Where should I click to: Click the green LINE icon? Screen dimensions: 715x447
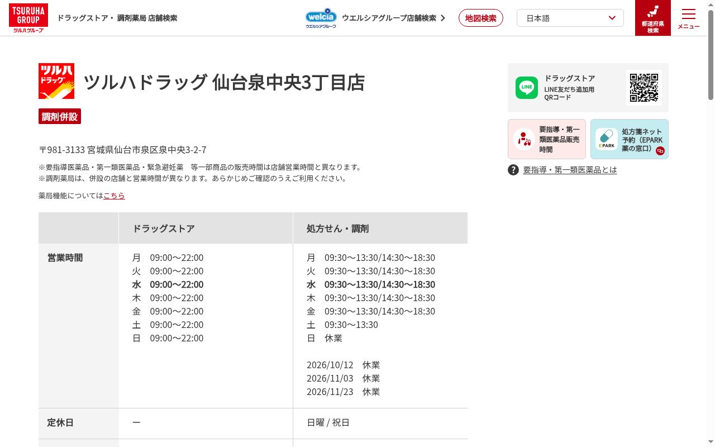(x=527, y=88)
